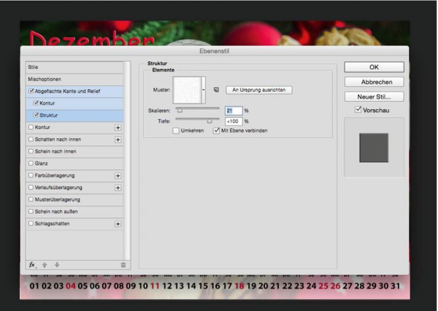This screenshot has height=311, width=438.
Task: Click Abbrechen to cancel dialog
Action: coord(374,82)
